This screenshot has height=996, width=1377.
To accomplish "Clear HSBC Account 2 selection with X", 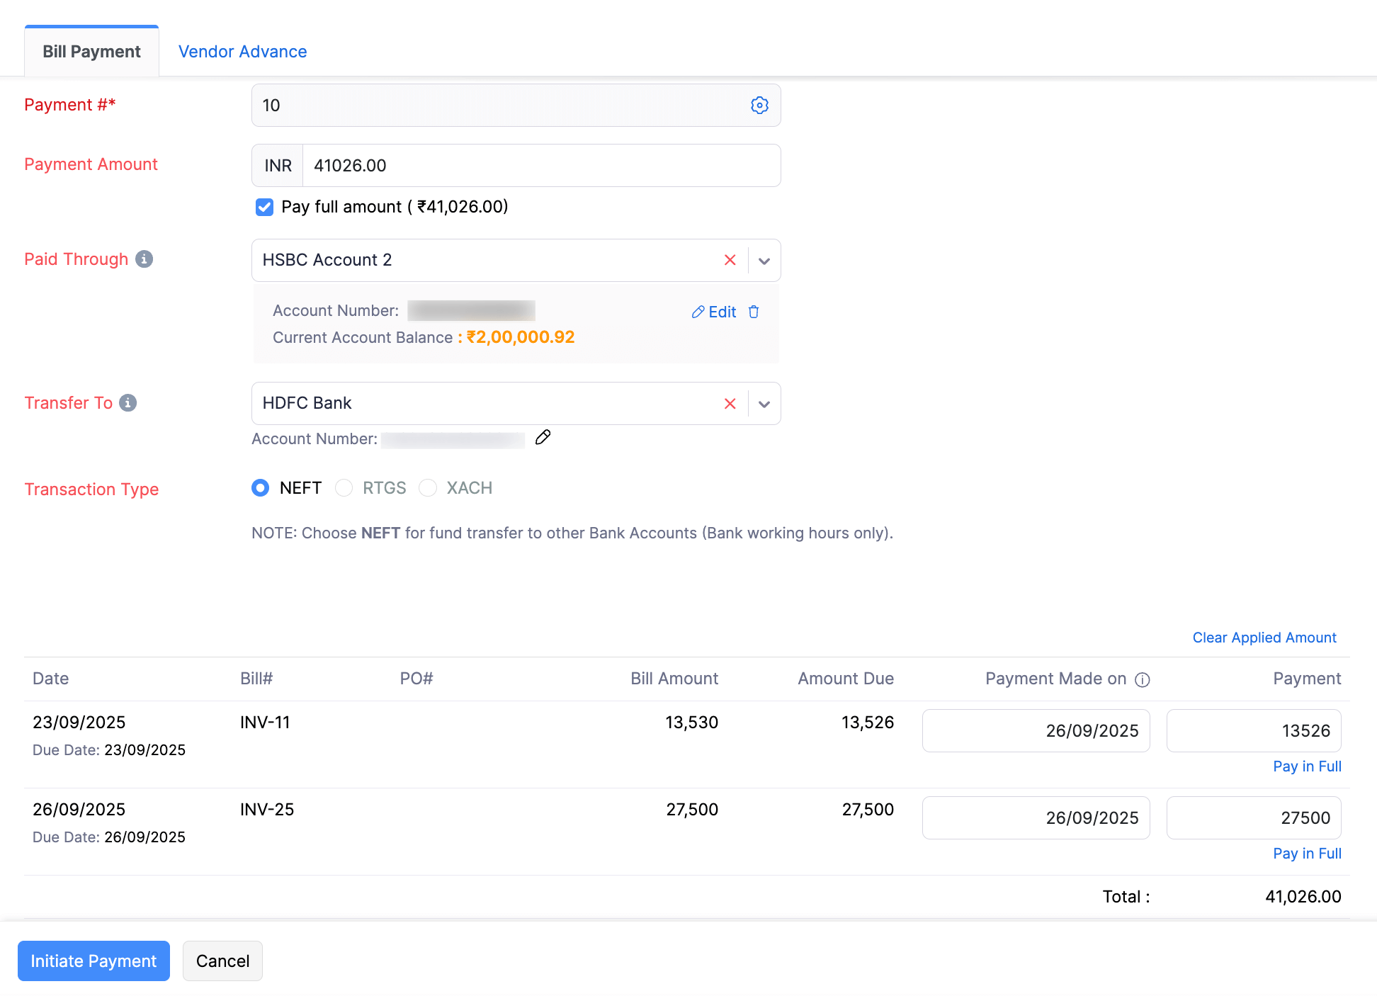I will pos(730,260).
